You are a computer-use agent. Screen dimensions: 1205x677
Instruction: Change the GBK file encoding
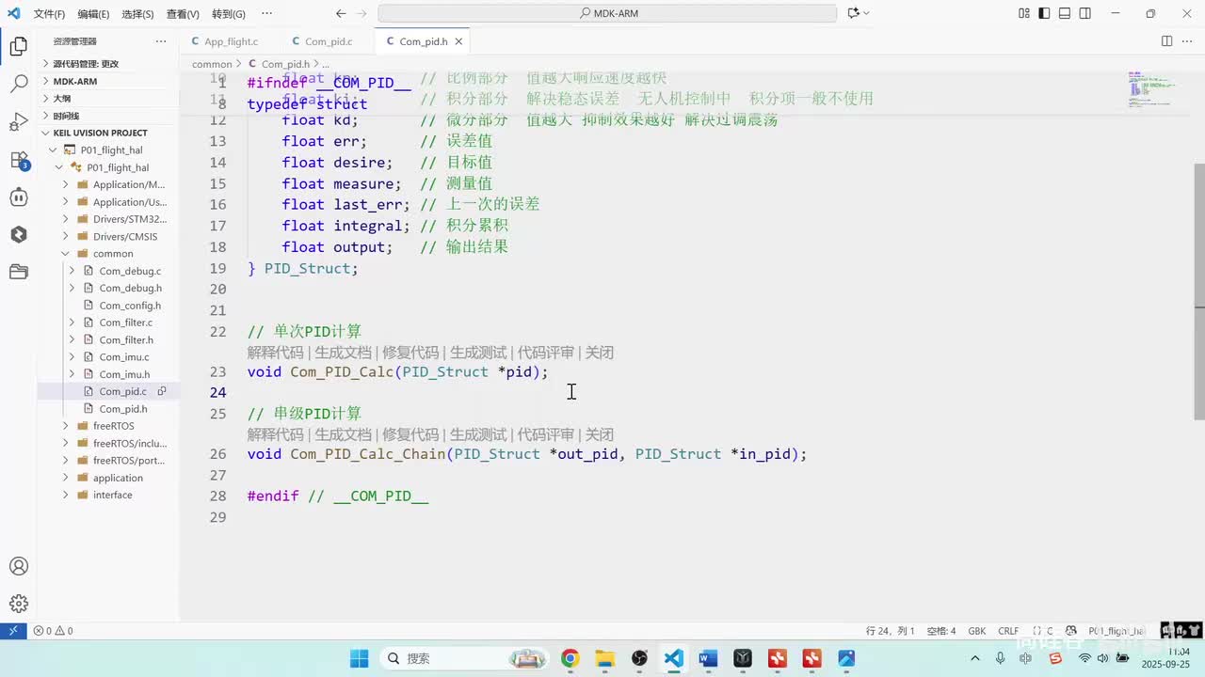pyautogui.click(x=977, y=631)
